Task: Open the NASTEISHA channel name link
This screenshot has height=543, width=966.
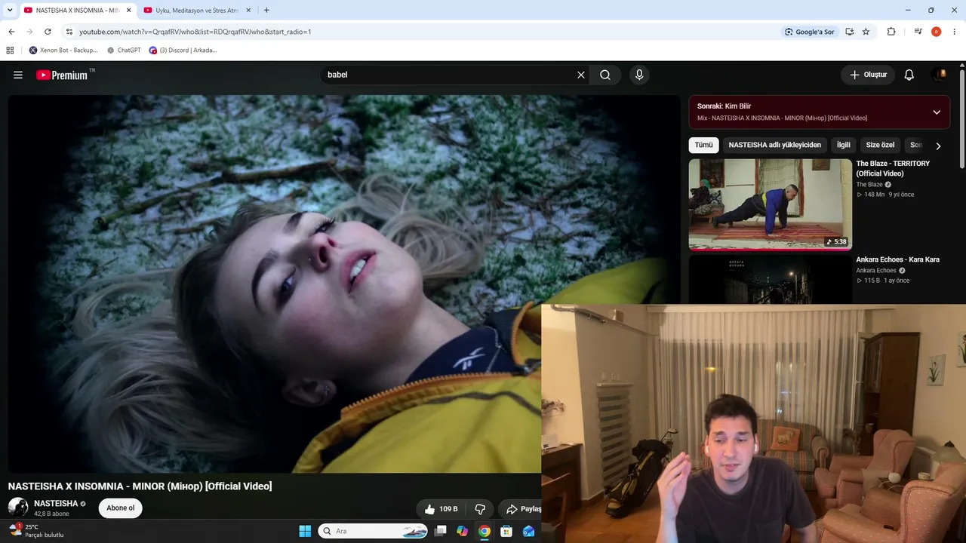Action: (x=56, y=503)
